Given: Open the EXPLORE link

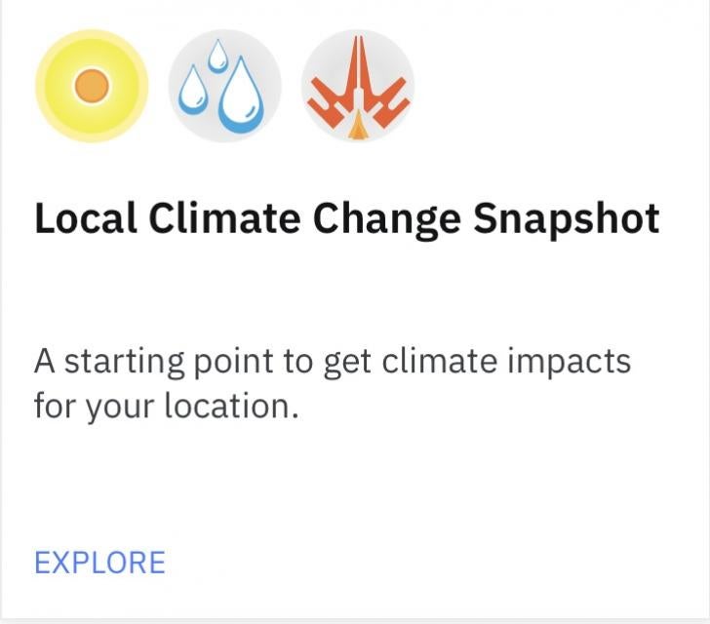Looking at the screenshot, I should tap(100, 563).
